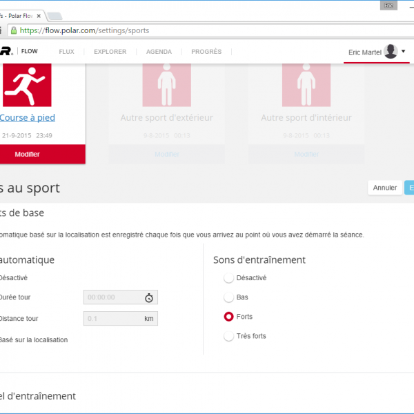Open the AGENDA navigation tab
The height and width of the screenshot is (414, 414).
point(159,52)
